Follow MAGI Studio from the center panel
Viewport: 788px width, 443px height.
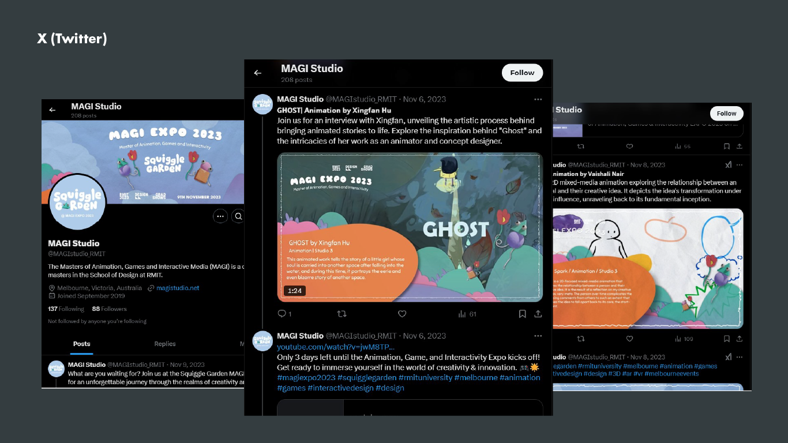(522, 73)
